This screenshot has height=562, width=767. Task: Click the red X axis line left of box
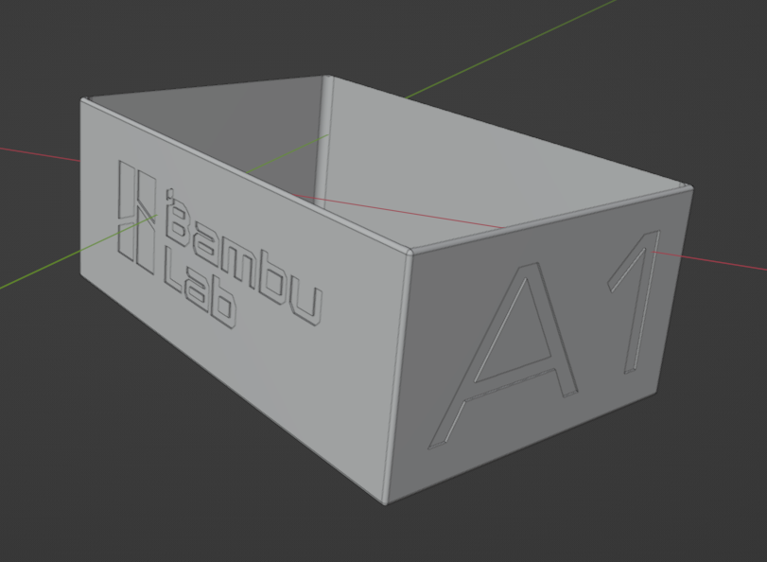click(38, 153)
